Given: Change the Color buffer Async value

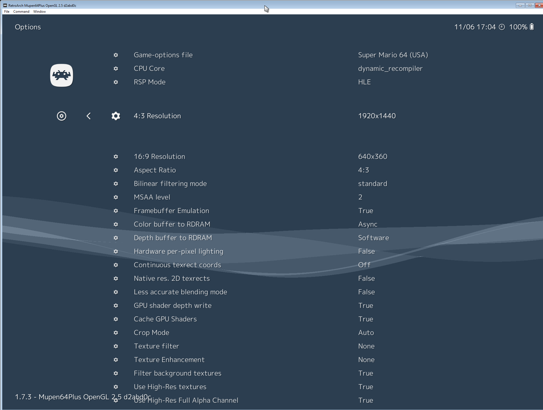Looking at the screenshot, I should (x=368, y=224).
